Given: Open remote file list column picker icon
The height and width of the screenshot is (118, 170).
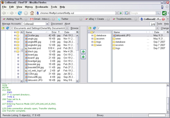Looking at the screenshot, I should click(167, 32).
